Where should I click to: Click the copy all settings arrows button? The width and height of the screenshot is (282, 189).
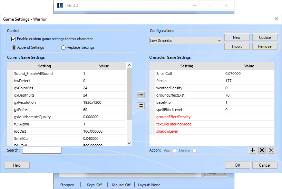(x=140, y=105)
